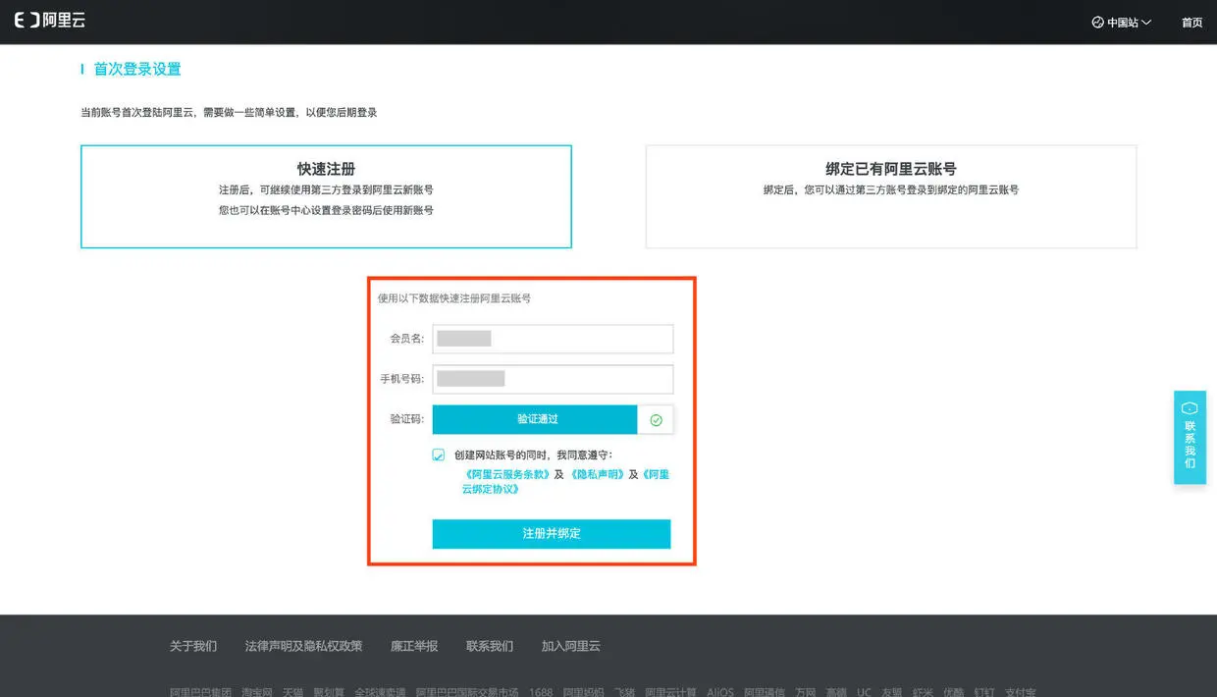The width and height of the screenshot is (1217, 697).
Task: Click the 会员名 input field
Action: pos(553,339)
